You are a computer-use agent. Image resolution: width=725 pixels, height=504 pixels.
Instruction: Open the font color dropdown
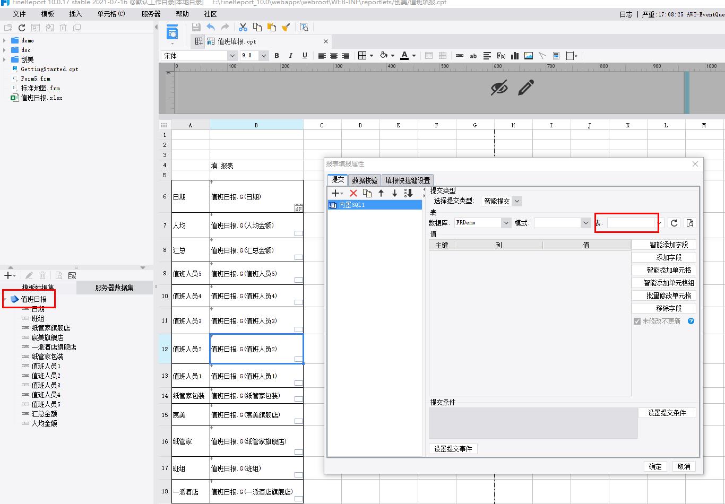tap(414, 56)
